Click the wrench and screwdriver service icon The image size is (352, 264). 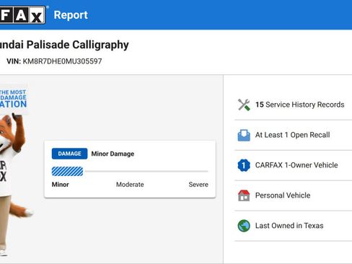point(244,105)
